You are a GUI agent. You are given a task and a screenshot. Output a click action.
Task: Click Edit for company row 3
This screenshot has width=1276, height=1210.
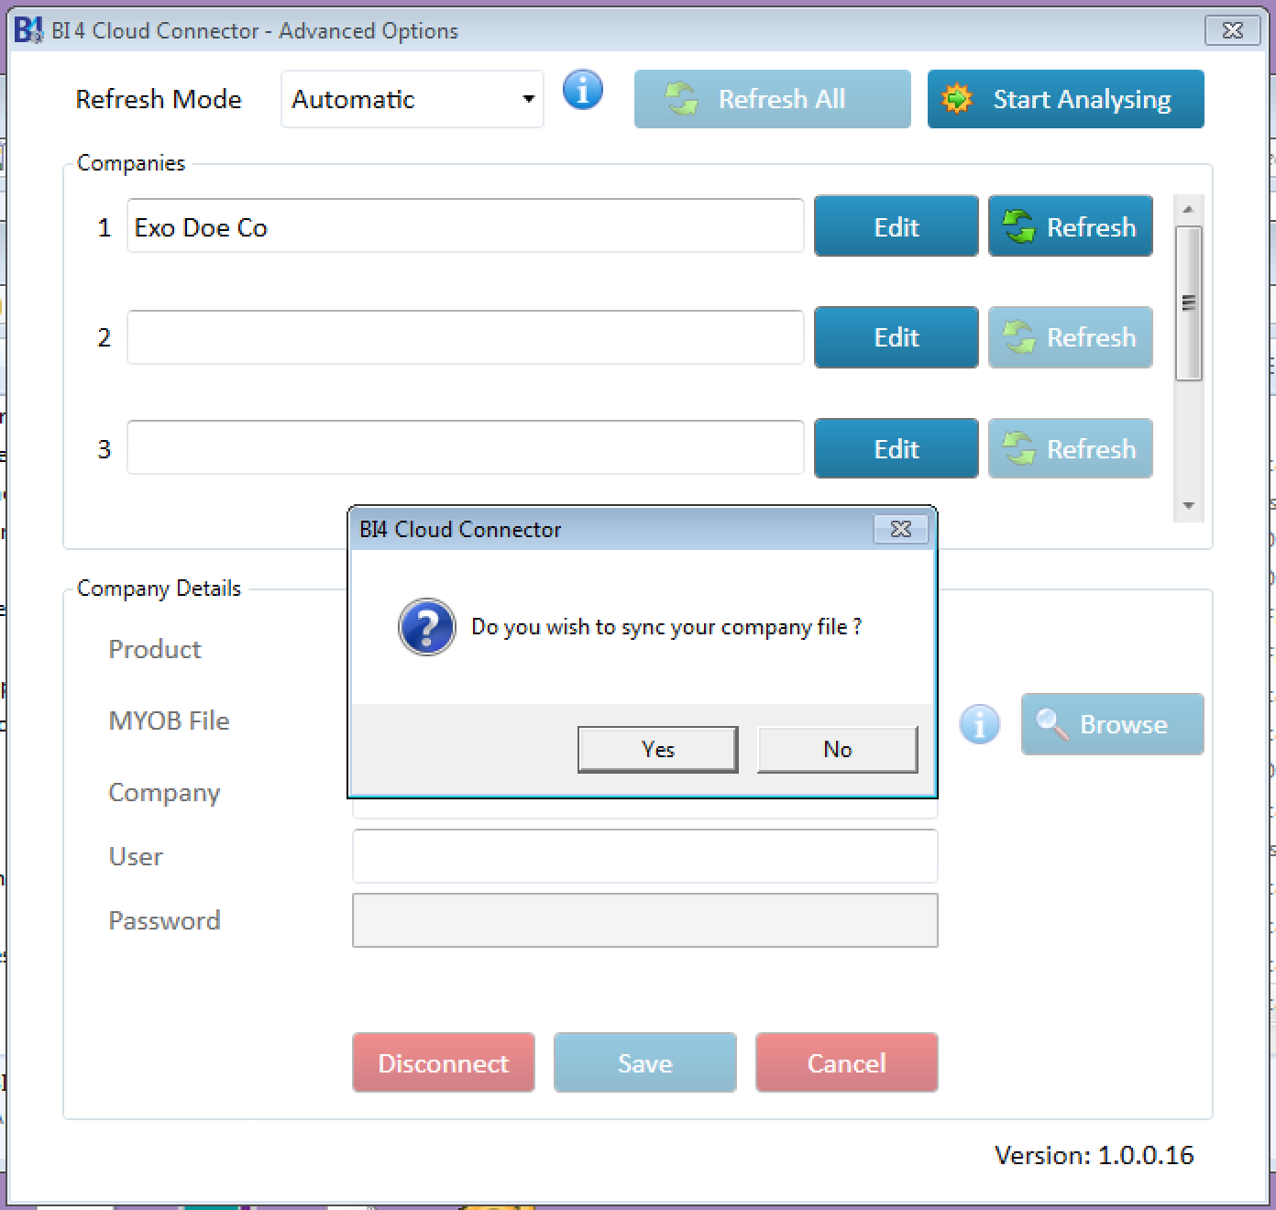coord(896,448)
